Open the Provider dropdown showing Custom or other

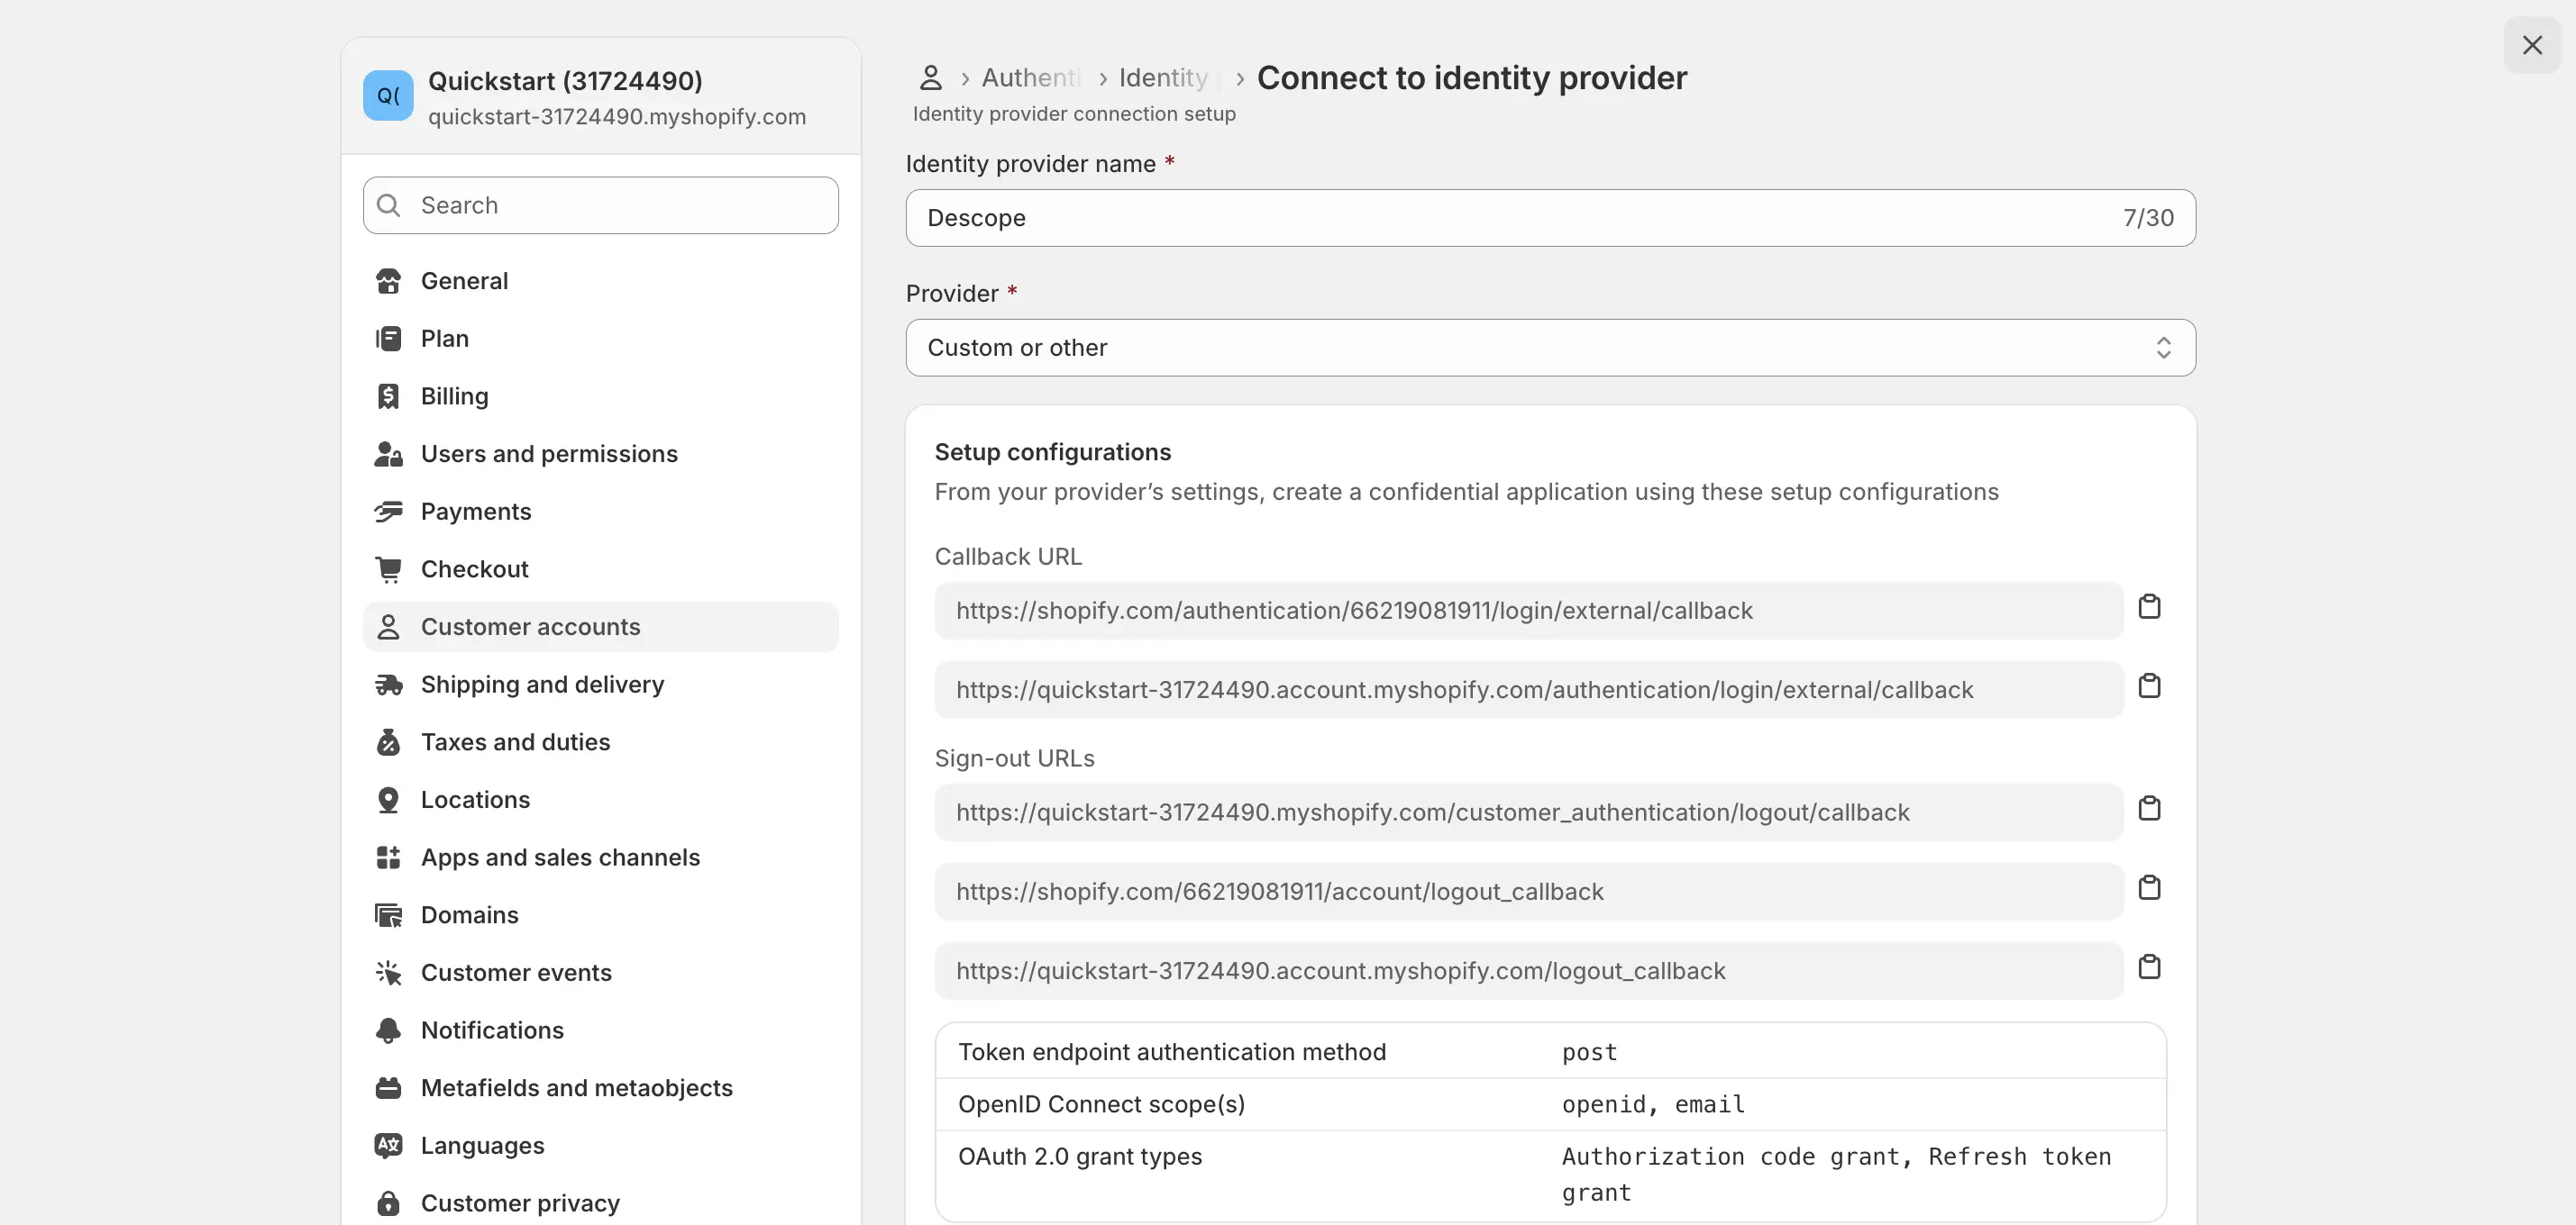coord(1550,348)
